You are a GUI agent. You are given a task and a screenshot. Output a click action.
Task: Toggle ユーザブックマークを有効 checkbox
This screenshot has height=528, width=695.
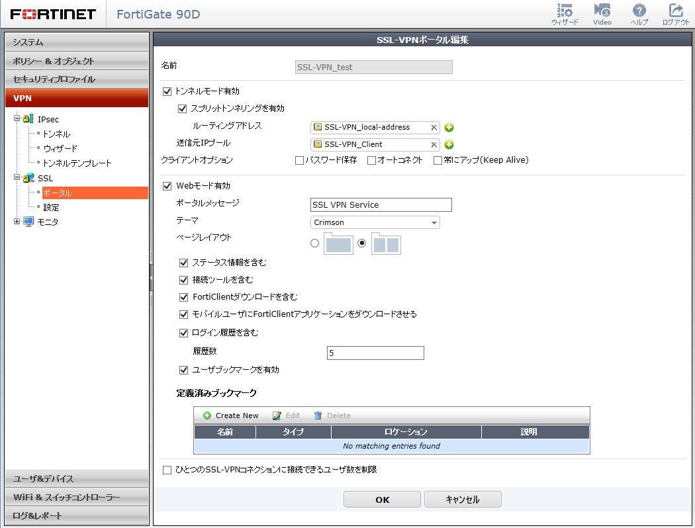click(x=183, y=370)
